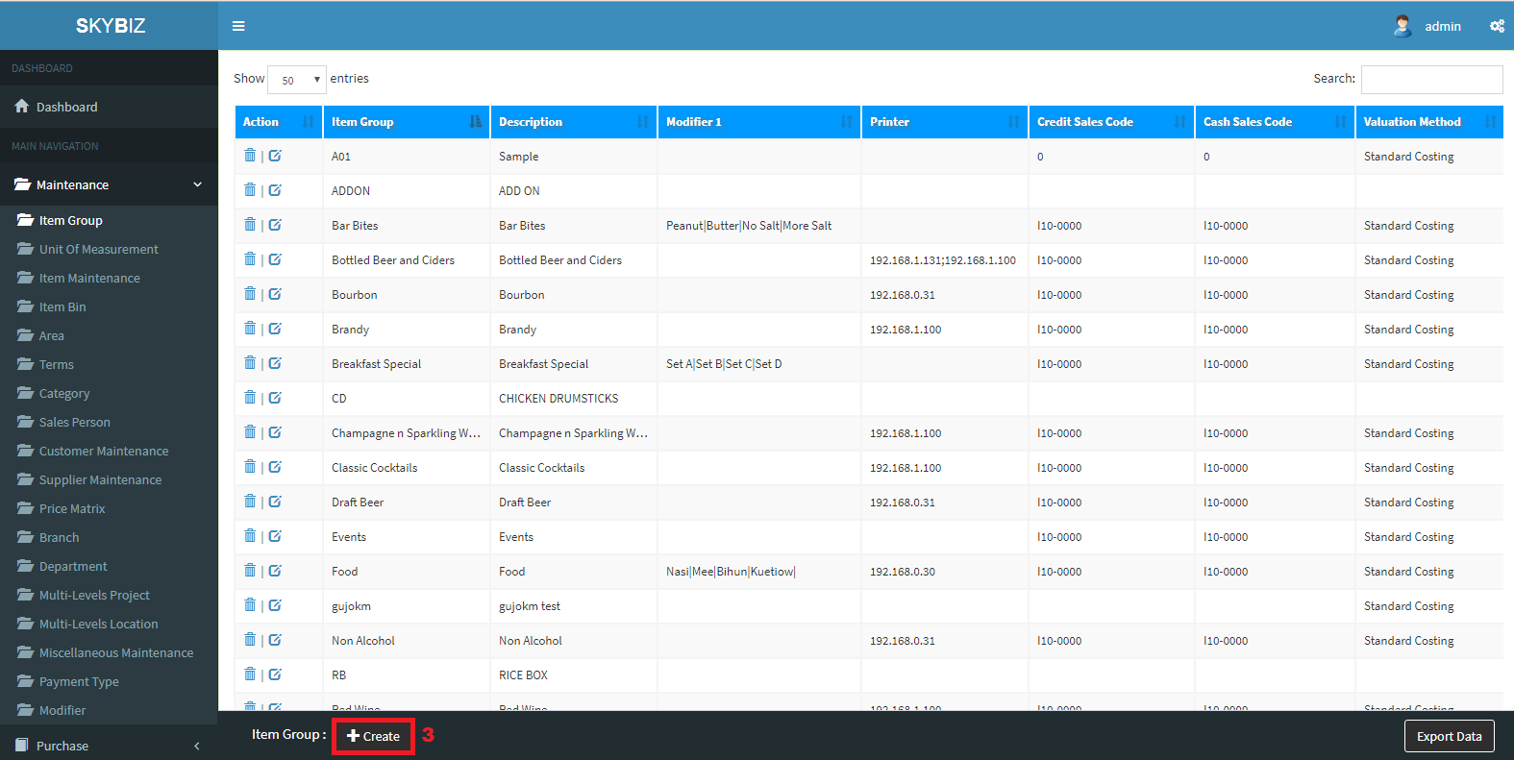Edit the Food item group row
Viewport: 1514px width, 760px height.
275,571
